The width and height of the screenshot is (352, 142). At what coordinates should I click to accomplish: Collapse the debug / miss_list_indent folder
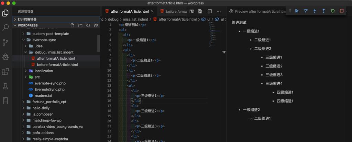click(x=25, y=52)
